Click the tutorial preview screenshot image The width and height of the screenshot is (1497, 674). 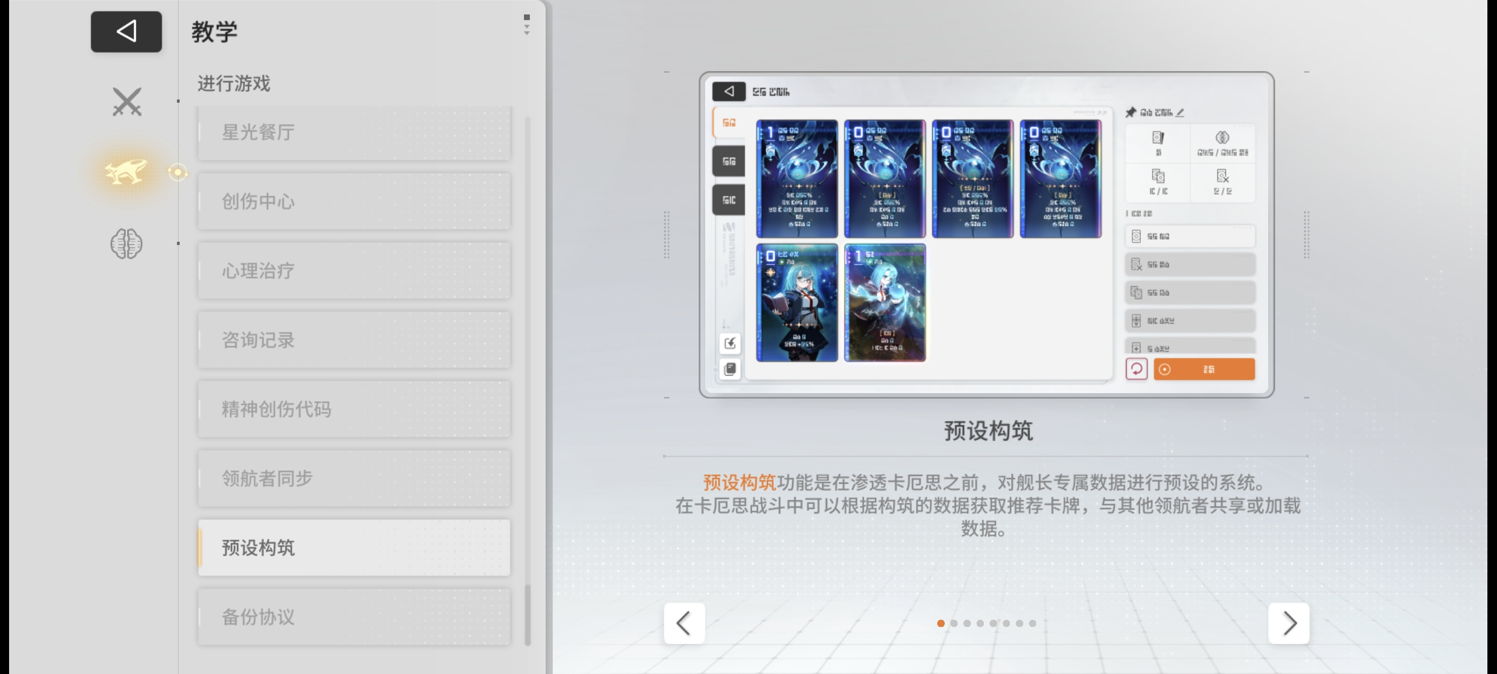tap(986, 234)
